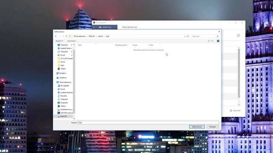This screenshot has width=273, height=153.
Task: Open the pinned Työpöytä quick access item
Action: [x=64, y=45]
